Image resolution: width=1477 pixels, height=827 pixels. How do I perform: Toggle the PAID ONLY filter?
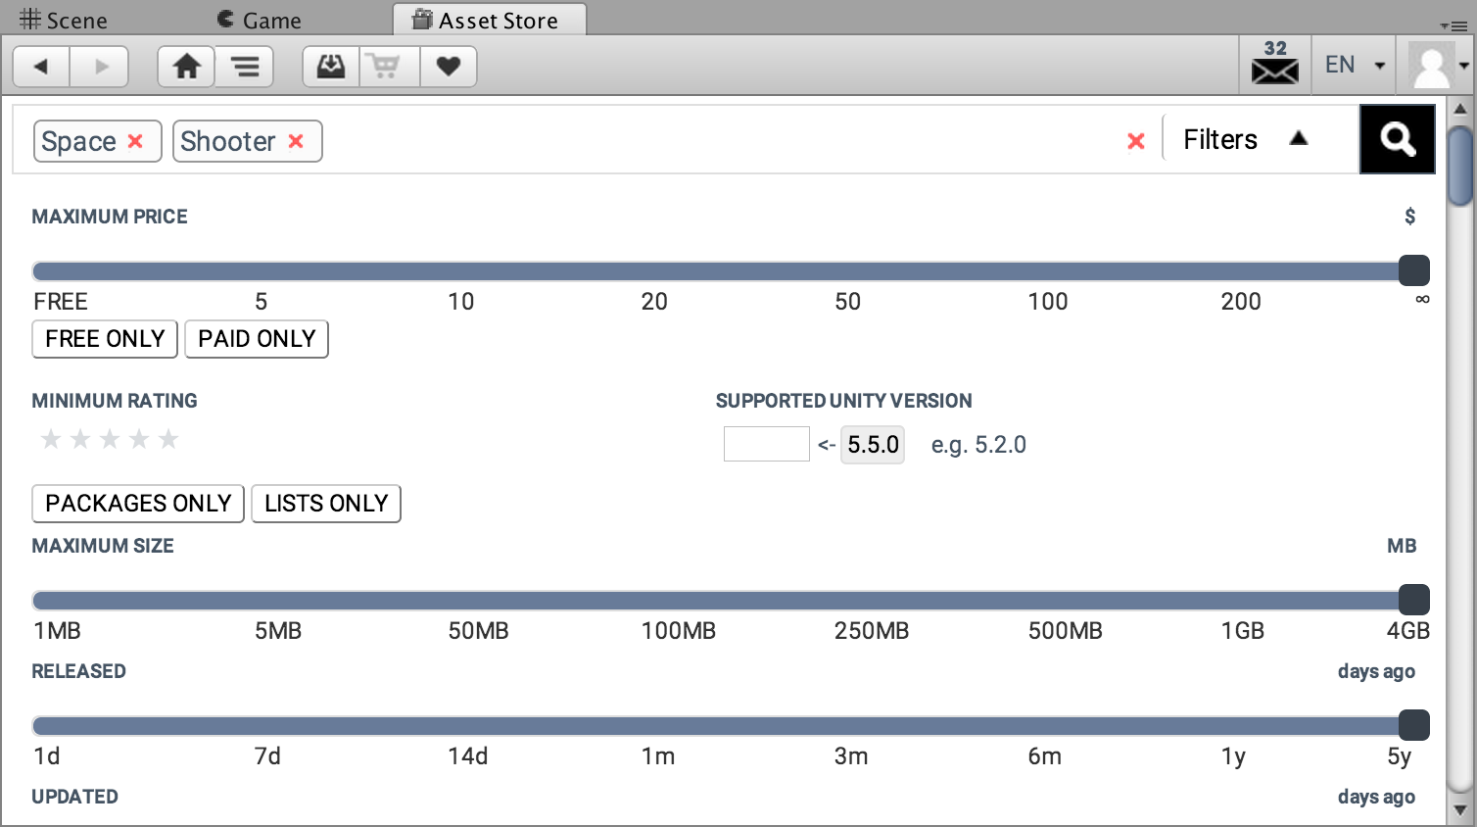coord(257,339)
